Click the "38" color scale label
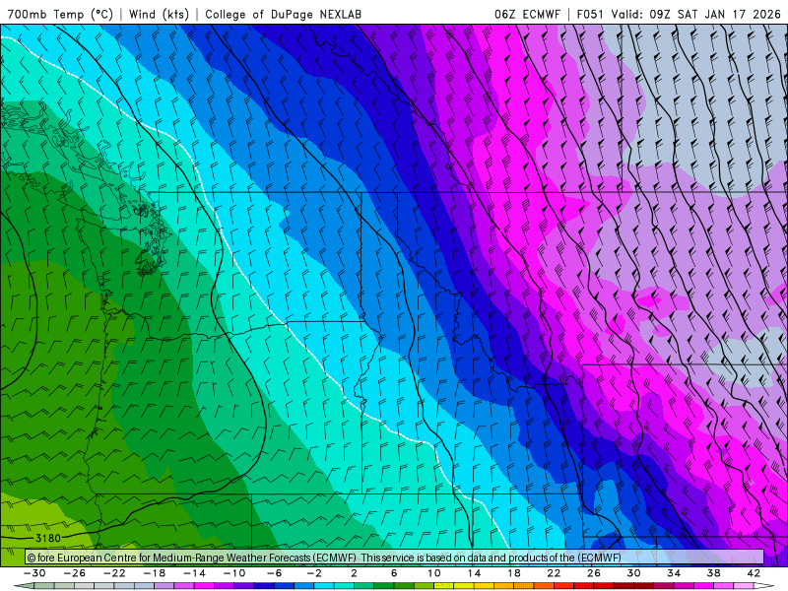The image size is (788, 591). (713, 573)
